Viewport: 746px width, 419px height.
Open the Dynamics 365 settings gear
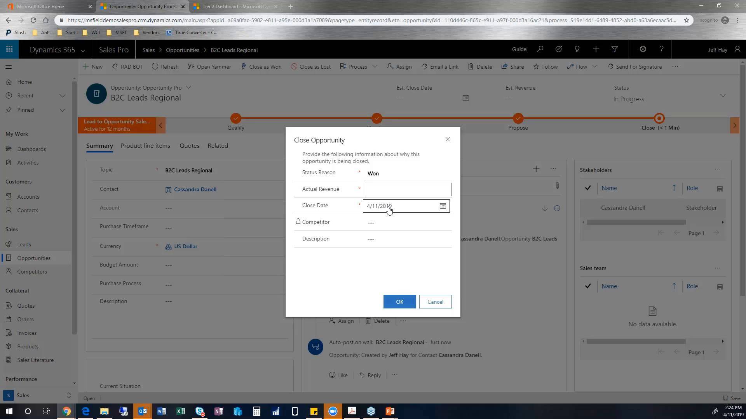[x=642, y=49]
